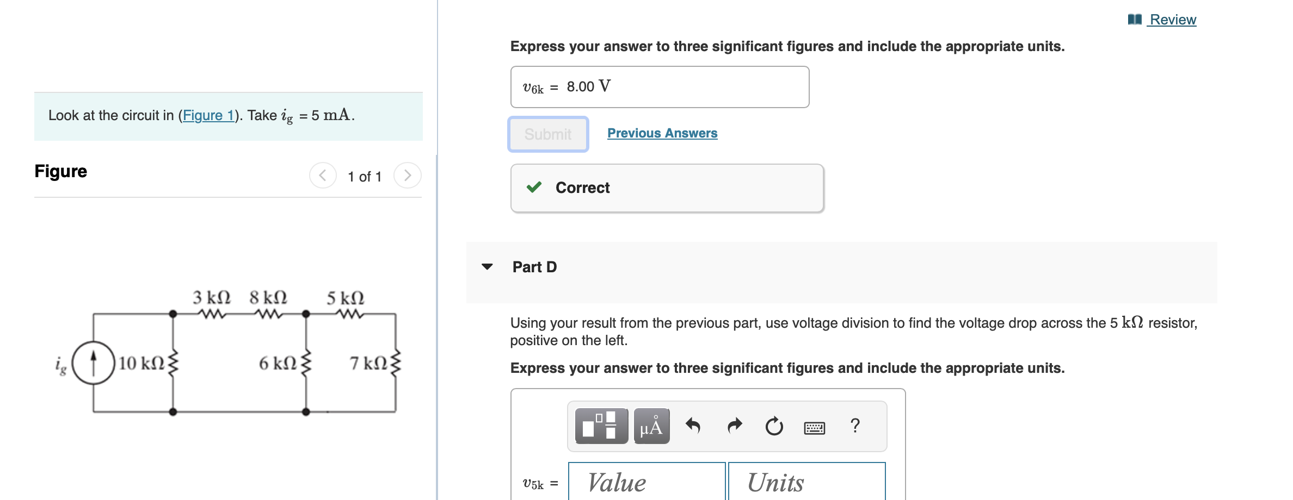This screenshot has width=1293, height=500.
Task: Click the Review book icon
Action: coord(1135,18)
